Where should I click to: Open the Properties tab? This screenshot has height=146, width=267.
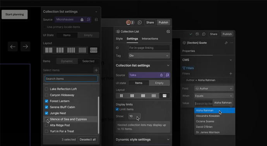click(x=188, y=51)
